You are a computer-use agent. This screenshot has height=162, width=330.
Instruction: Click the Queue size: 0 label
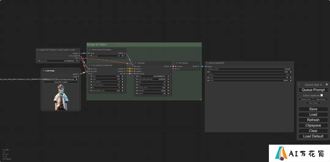(313, 85)
